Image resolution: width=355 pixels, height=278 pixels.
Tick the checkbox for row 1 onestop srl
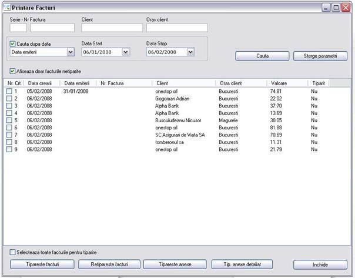[9, 92]
